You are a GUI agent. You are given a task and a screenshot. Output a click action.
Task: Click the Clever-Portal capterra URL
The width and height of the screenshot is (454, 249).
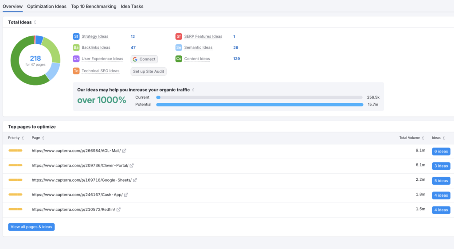tap(80, 165)
